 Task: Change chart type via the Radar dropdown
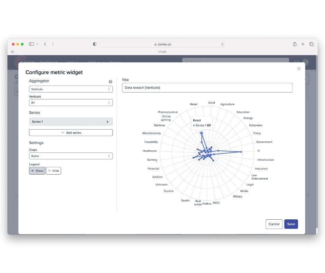point(71,156)
